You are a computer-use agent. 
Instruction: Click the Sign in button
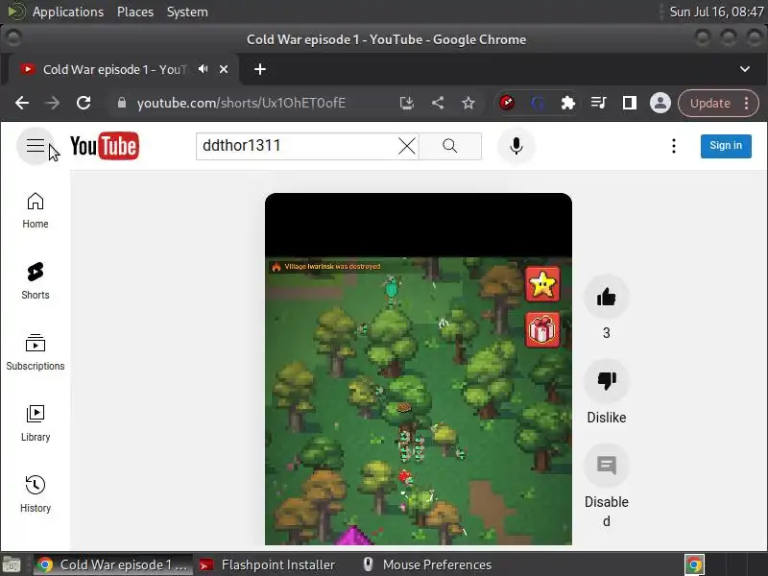point(726,146)
